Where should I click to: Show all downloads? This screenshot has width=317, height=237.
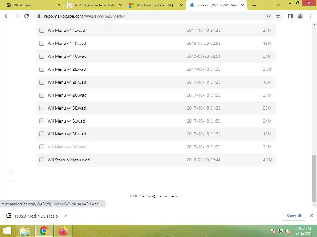click(293, 216)
